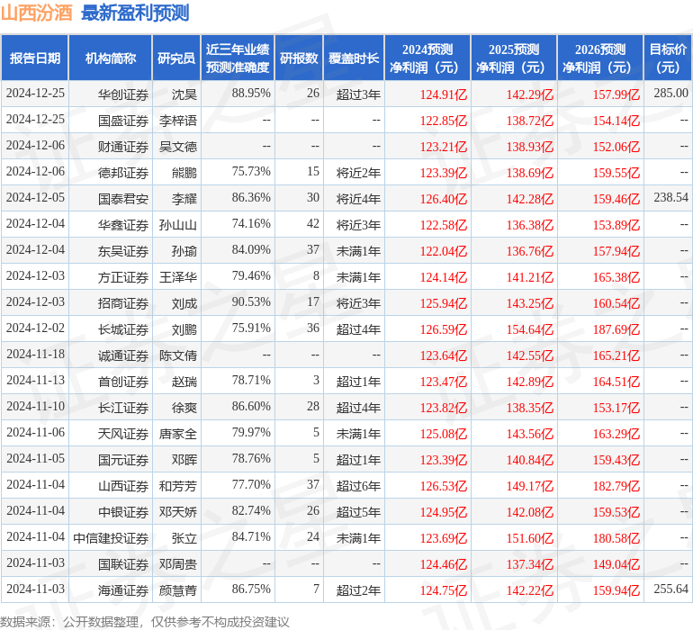Click researcher name 吴文德
The image size is (693, 630).
(178, 147)
